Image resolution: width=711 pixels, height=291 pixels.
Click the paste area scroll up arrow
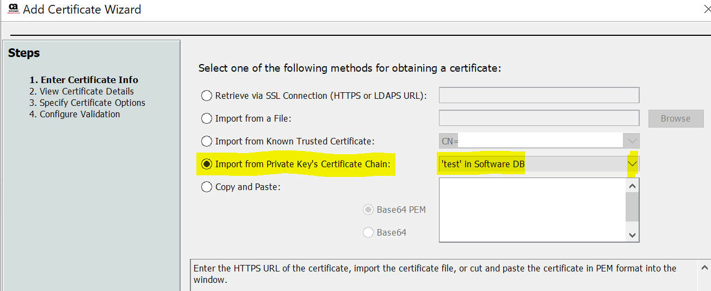click(632, 186)
